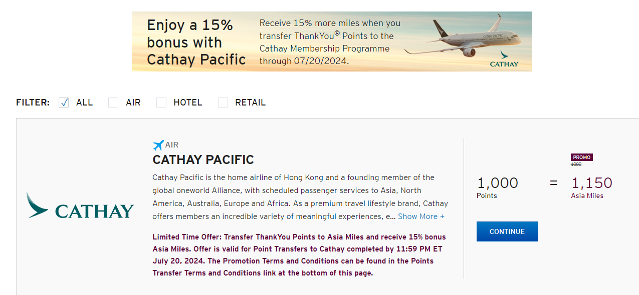Click the blue airplane AIR category icon
This screenshot has width=639, height=295.
(158, 145)
